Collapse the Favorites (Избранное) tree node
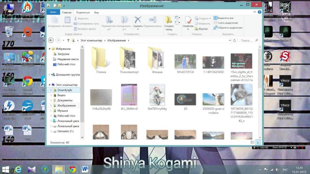This screenshot has height=174, width=310. (49, 49)
